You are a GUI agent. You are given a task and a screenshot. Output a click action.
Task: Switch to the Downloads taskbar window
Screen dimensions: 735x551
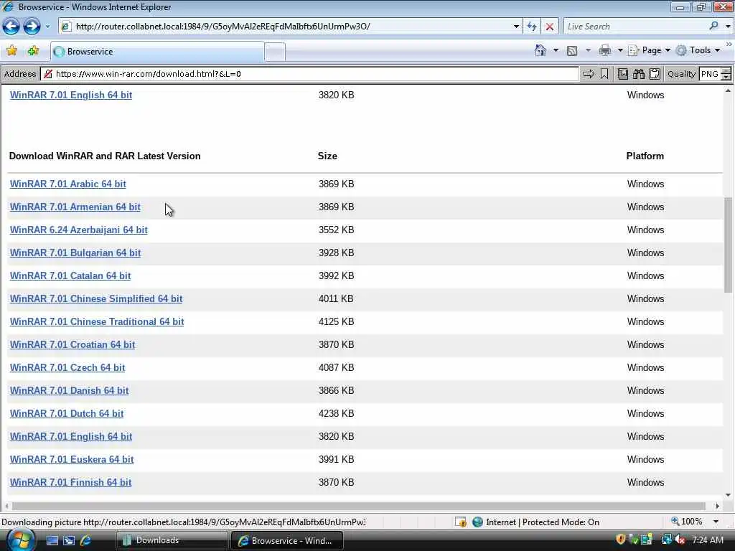(172, 540)
